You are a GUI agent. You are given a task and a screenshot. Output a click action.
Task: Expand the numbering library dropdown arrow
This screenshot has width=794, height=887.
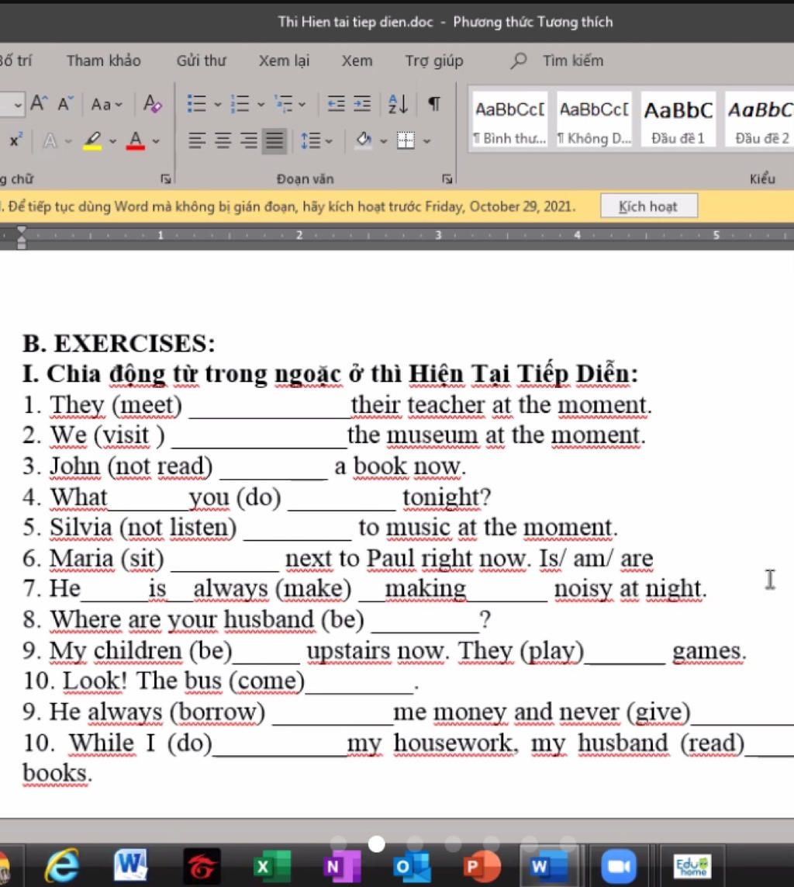click(x=261, y=104)
